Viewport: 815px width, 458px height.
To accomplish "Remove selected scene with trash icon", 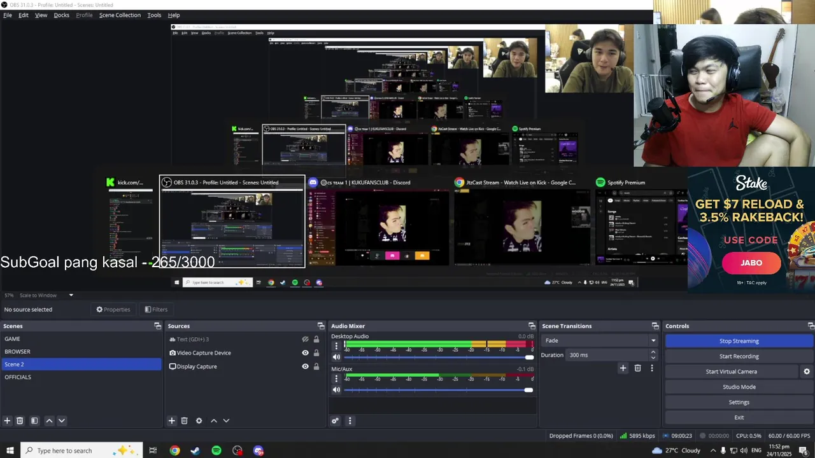I will (x=20, y=420).
